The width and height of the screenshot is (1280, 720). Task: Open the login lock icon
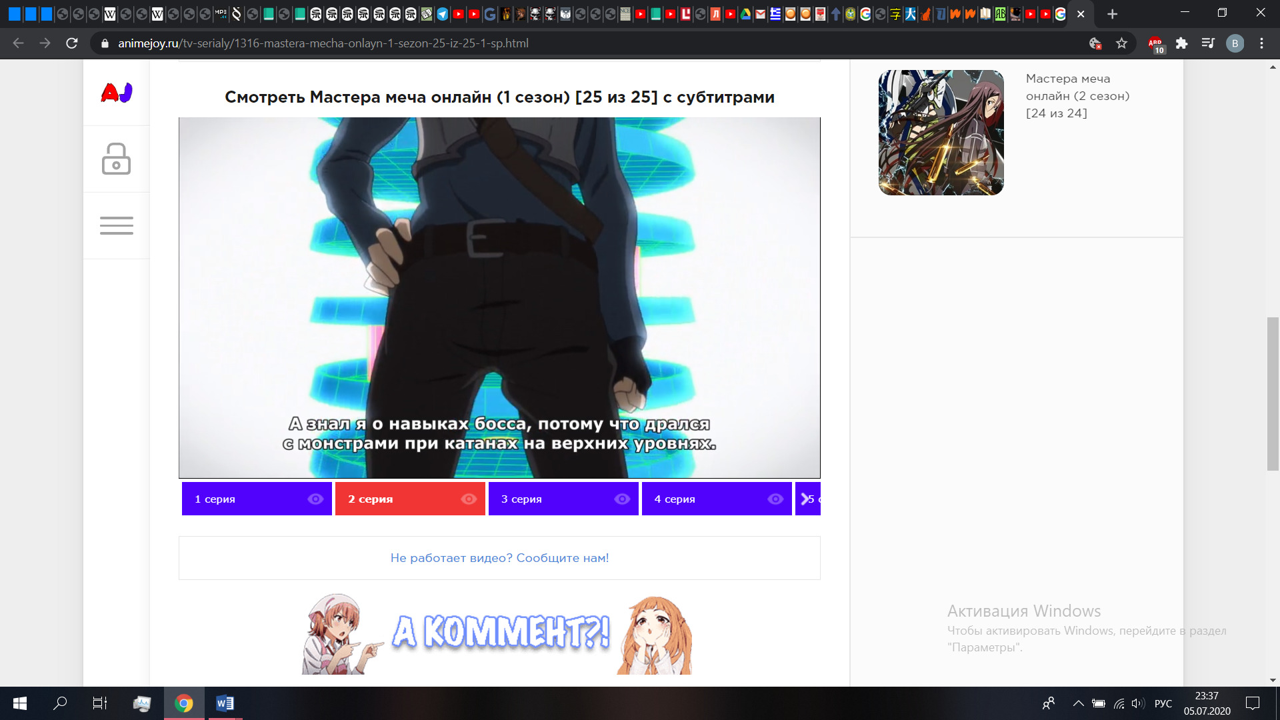pos(116,159)
